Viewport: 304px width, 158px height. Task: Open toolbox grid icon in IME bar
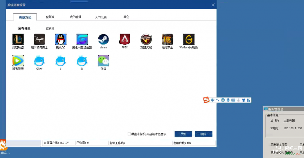click(248, 100)
